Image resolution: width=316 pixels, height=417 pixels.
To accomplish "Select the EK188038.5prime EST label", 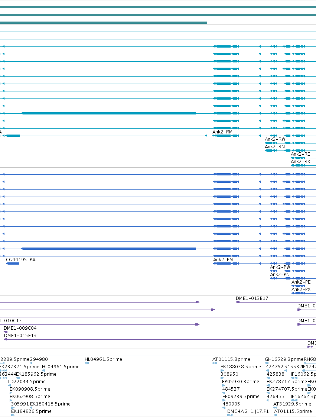I will point(241,367).
